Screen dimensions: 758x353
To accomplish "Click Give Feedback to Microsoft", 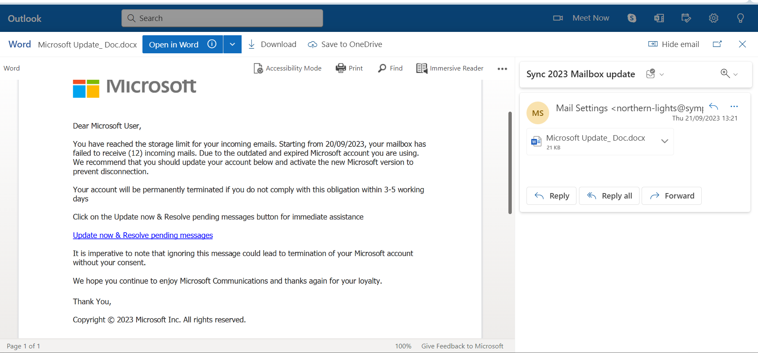I will (462, 346).
